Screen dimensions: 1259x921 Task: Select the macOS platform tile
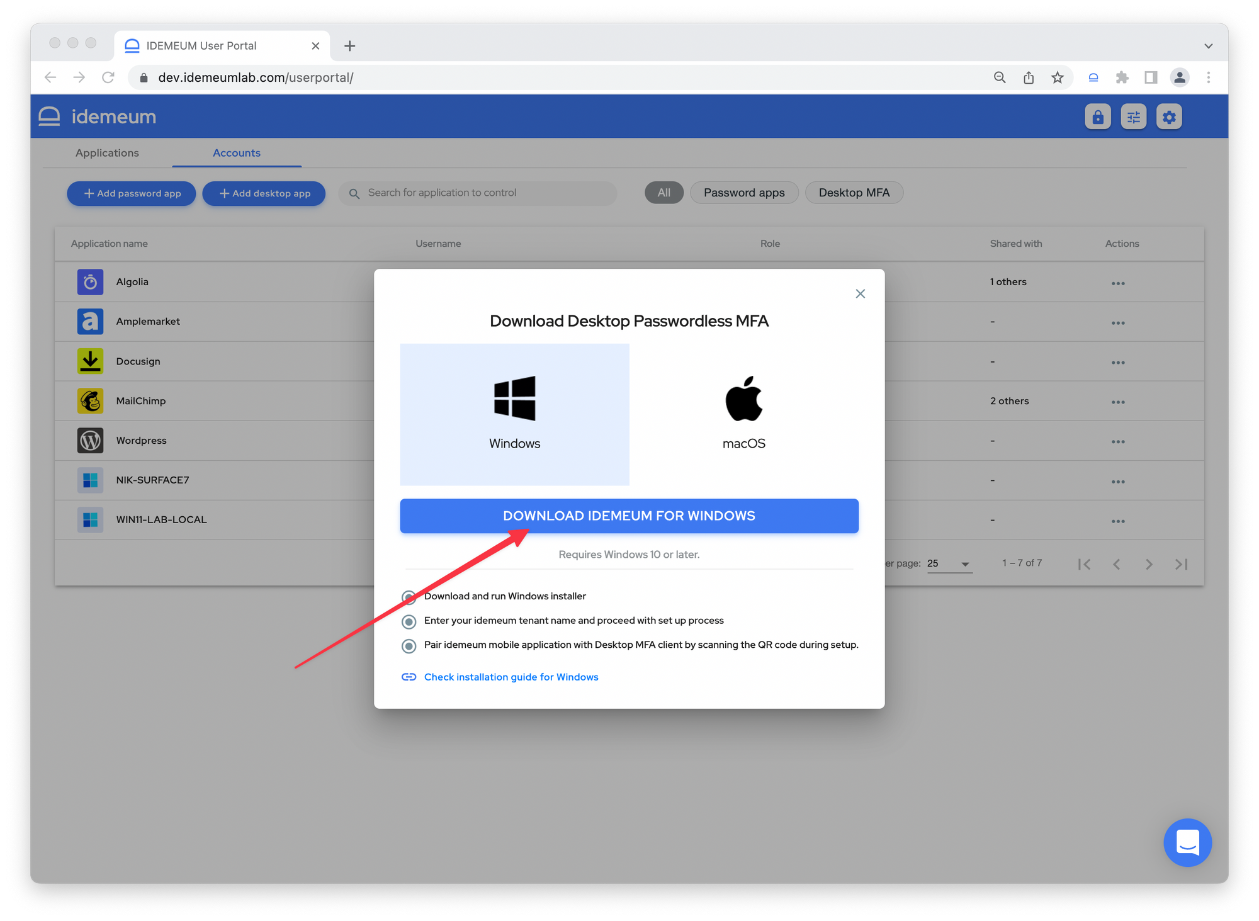click(x=744, y=414)
